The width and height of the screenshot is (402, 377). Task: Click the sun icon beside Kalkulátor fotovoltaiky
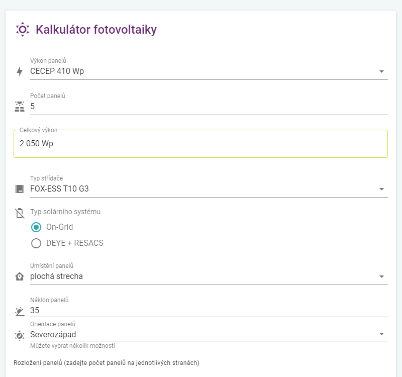click(x=23, y=30)
